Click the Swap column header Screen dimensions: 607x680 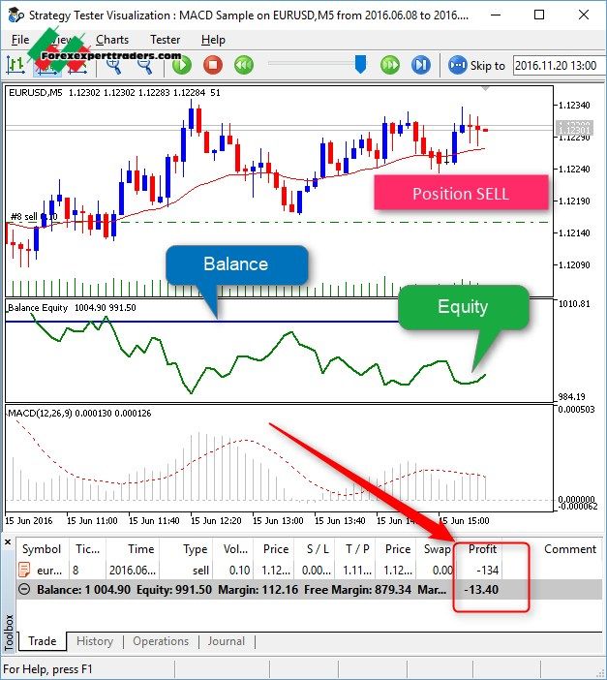pos(437,549)
